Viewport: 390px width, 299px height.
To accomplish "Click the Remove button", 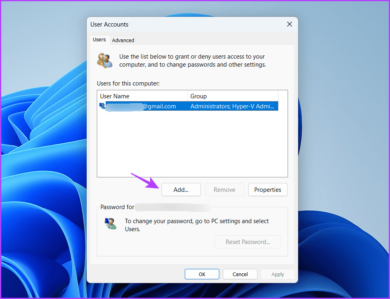I will point(224,189).
